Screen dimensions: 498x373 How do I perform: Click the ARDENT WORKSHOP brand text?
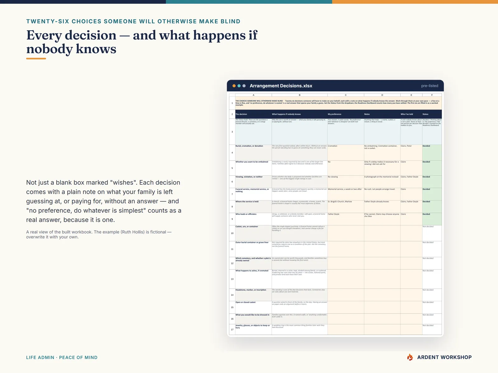point(444,357)
